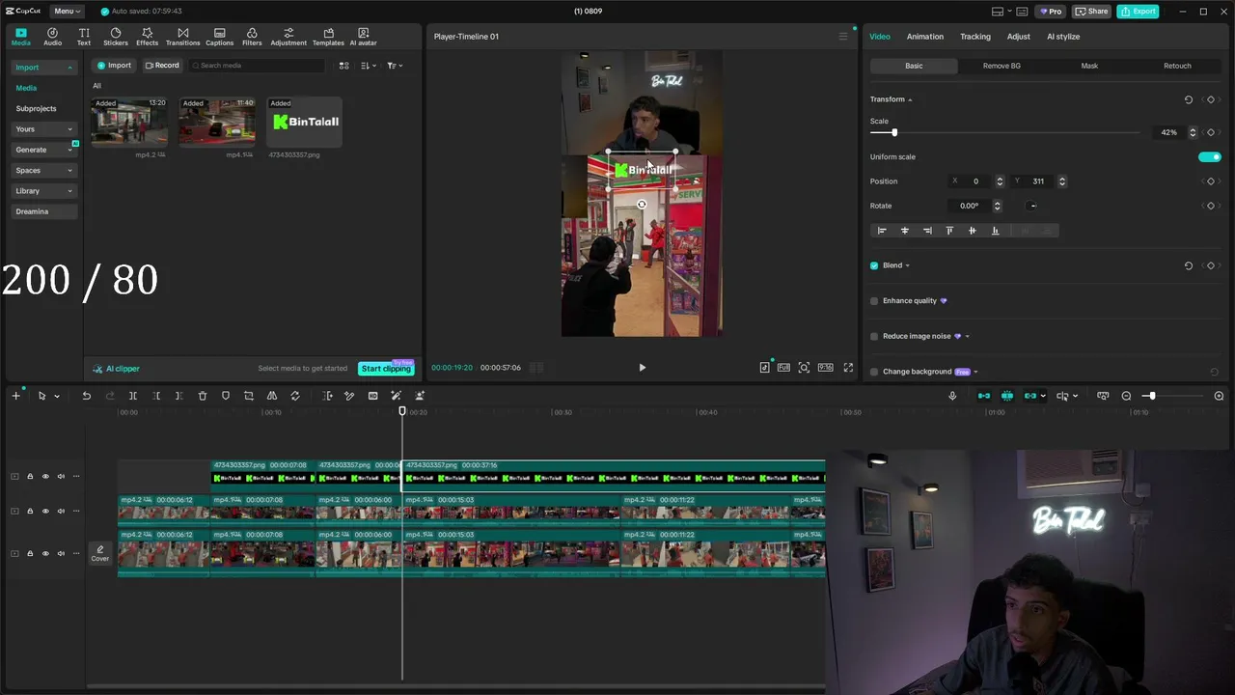Click the aspect ratio icon in player
The width and height of the screenshot is (1235, 695).
(x=826, y=368)
